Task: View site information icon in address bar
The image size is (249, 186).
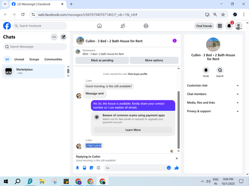Action: [x=33, y=14]
